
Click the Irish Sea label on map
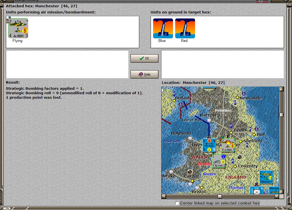172,141
